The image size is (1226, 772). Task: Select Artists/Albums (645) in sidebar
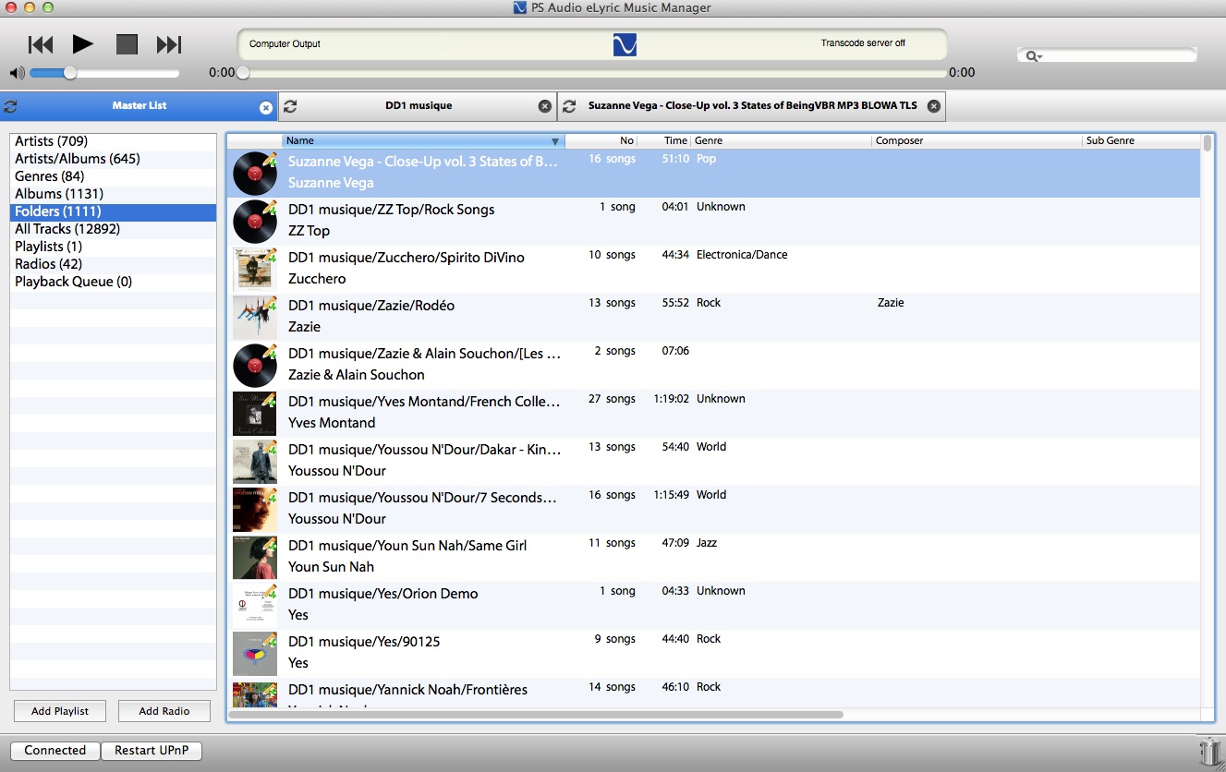pyautogui.click(x=113, y=159)
